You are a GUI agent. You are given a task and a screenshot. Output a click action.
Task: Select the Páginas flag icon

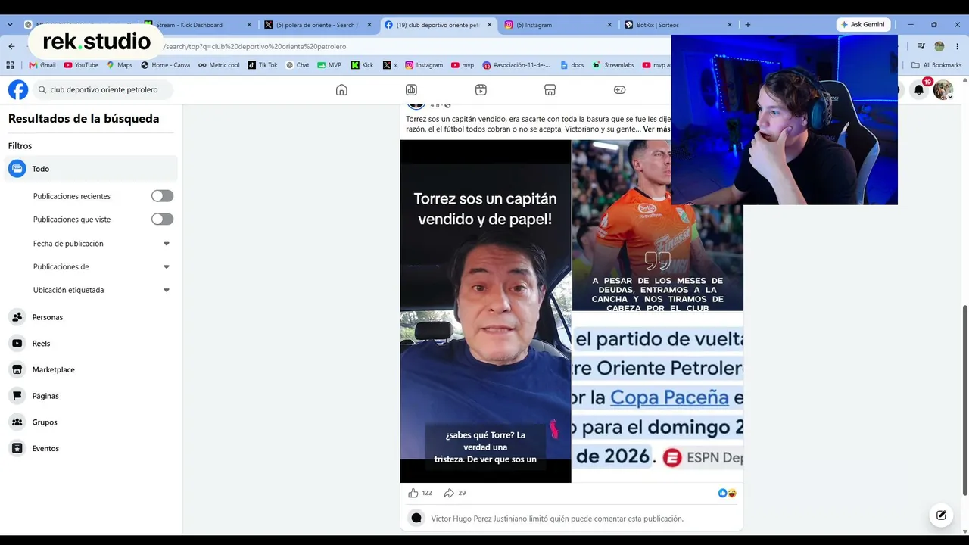point(17,396)
